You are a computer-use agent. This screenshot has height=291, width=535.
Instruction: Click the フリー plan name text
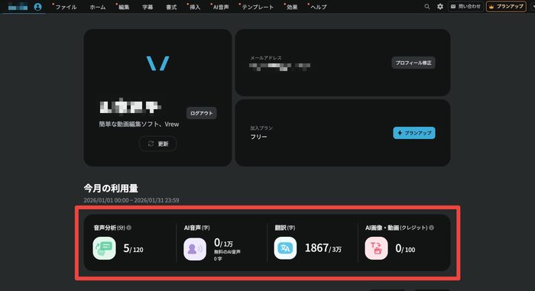[x=258, y=137]
